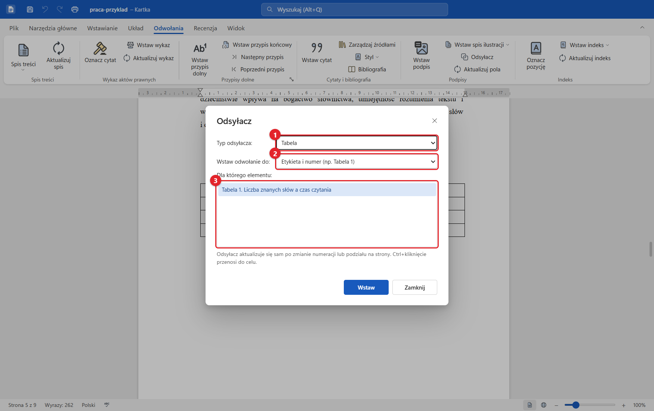Close the Odsyłacz dialog with X
This screenshot has width=654, height=411.
(435, 121)
